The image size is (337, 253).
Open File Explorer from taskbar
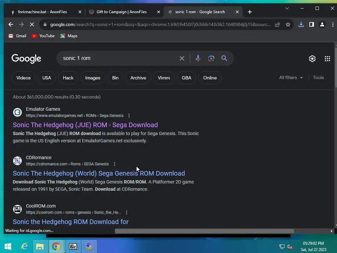coord(40,246)
